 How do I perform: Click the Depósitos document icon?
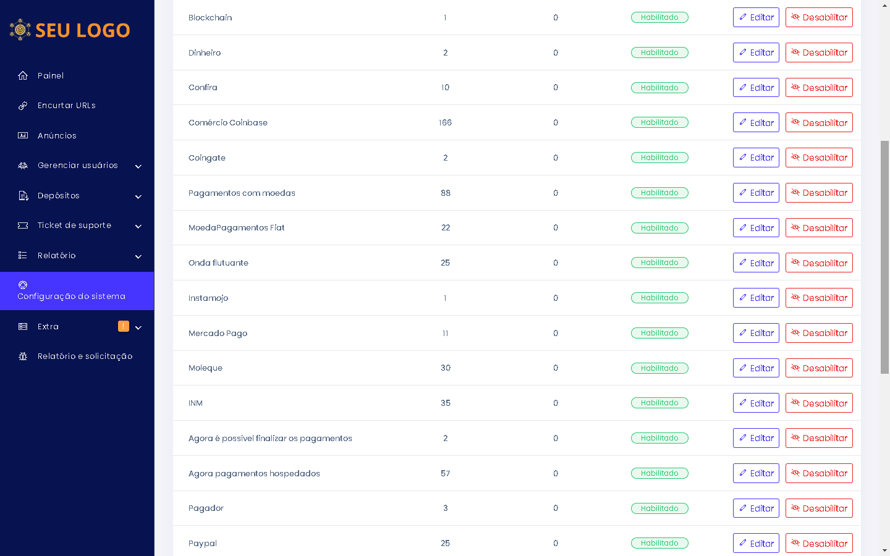[23, 196]
